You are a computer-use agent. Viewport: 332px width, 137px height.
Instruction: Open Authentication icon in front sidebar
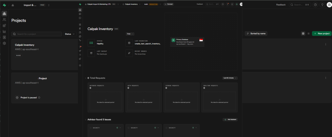[x=80, y=28]
